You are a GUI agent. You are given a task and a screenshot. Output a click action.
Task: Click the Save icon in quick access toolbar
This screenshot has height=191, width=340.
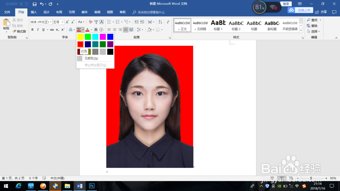[34, 4]
